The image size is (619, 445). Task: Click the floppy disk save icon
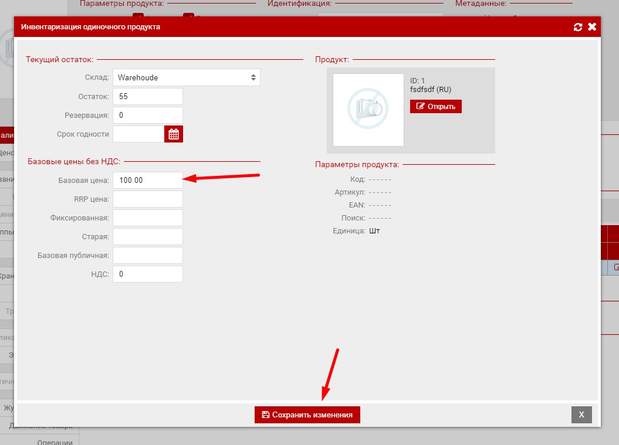265,415
